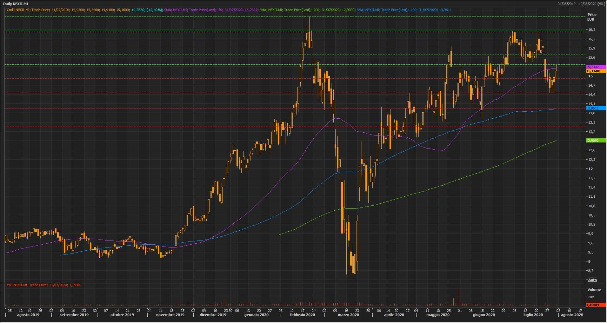Click agosto 2019 on the time axis
Viewport: 607px width, 323px height.
pyautogui.click(x=28, y=315)
